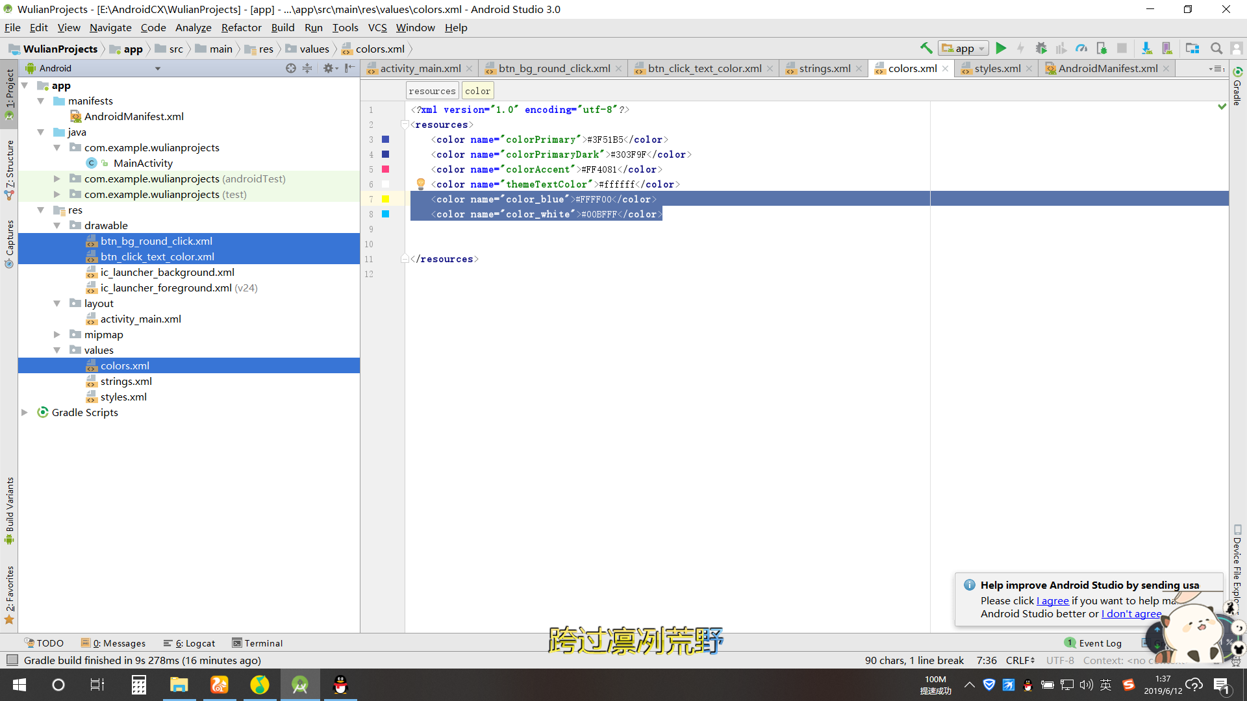The image size is (1247, 701).
Task: Open File Explorer from the taskbar
Action: point(179,685)
